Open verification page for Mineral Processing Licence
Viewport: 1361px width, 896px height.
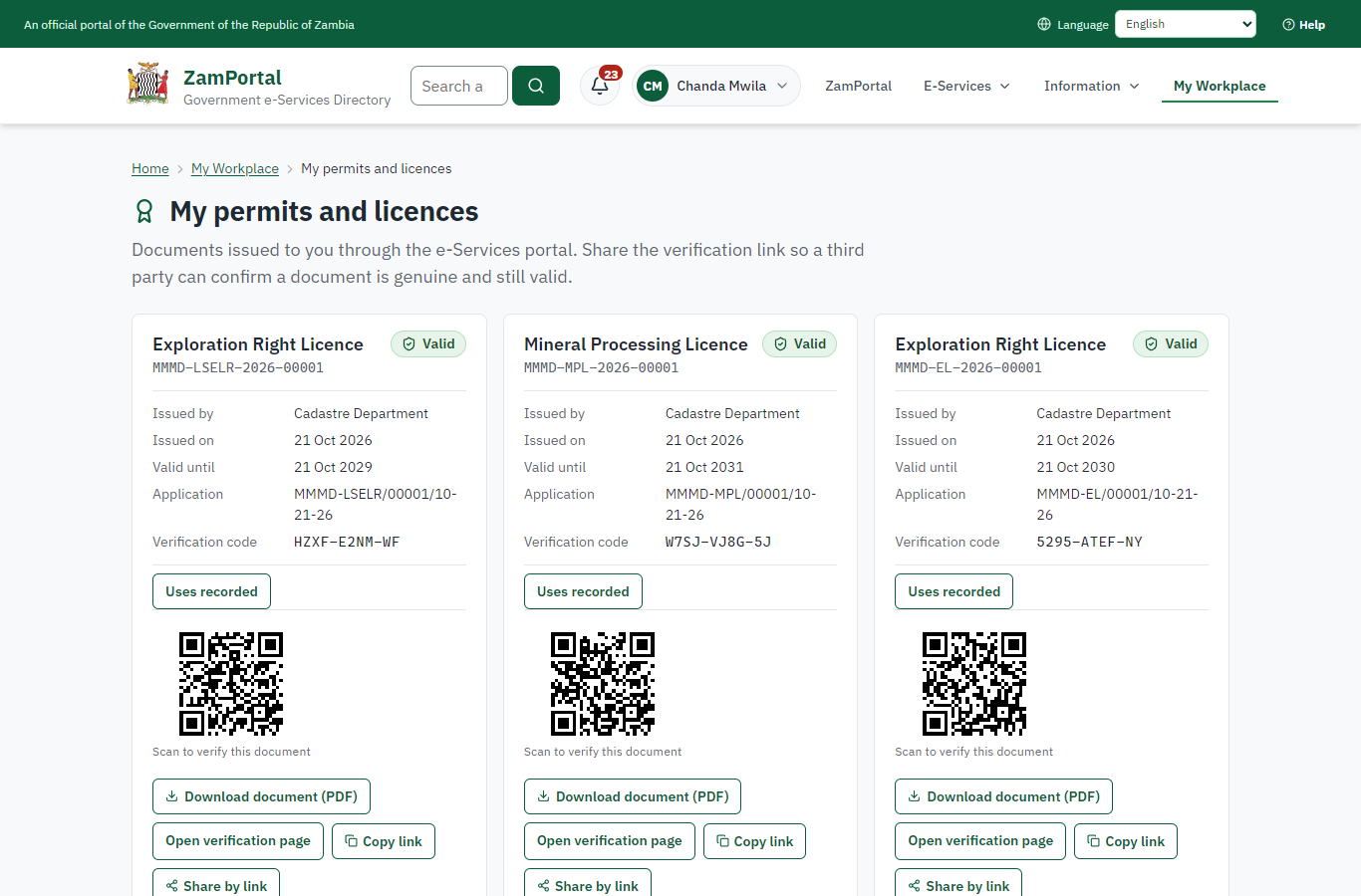click(610, 841)
